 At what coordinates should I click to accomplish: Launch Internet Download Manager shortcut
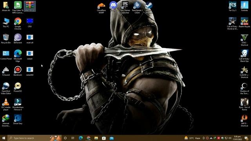pos(6,121)
